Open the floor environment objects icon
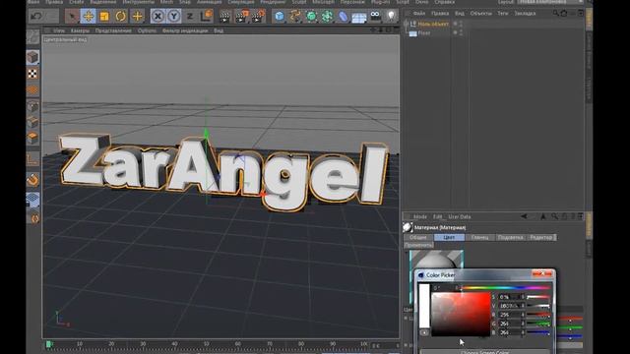This screenshot has height=354, width=630. click(358, 17)
